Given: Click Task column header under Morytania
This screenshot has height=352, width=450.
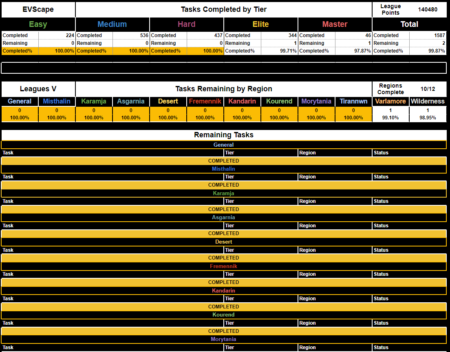Looking at the screenshot, I should (x=112, y=348).
